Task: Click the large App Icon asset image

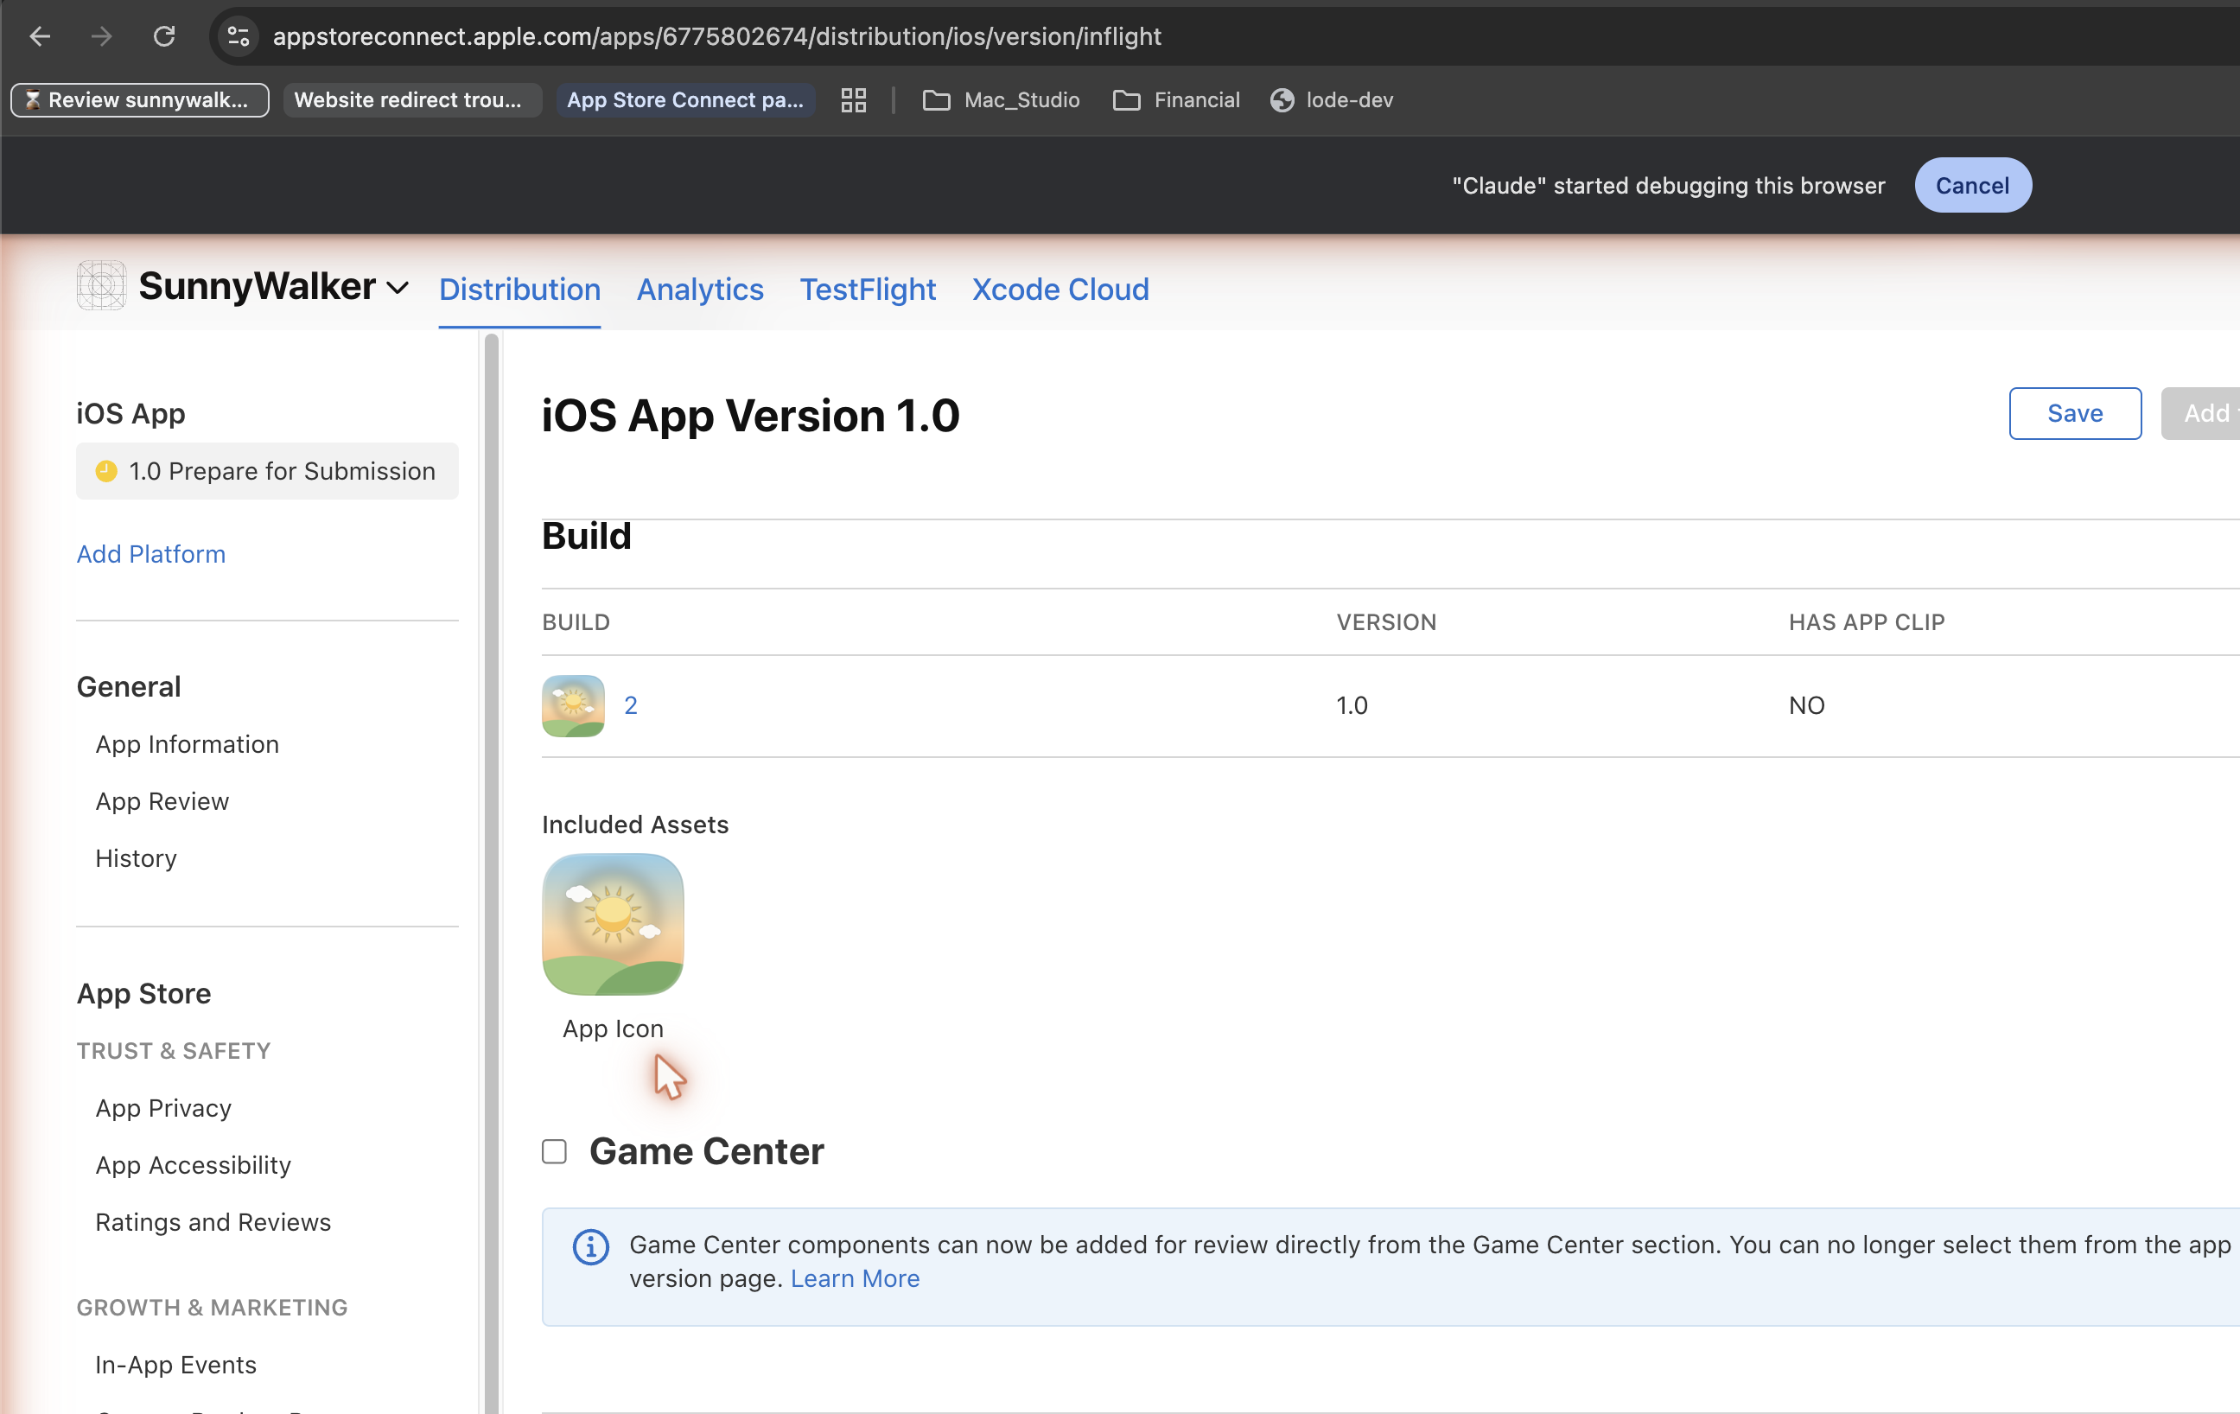Action: click(612, 924)
